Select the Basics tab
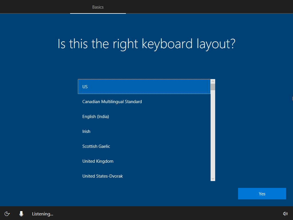The width and height of the screenshot is (293, 220). click(x=98, y=7)
